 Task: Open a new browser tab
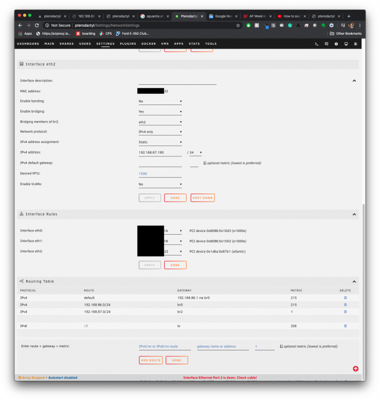[348, 16]
